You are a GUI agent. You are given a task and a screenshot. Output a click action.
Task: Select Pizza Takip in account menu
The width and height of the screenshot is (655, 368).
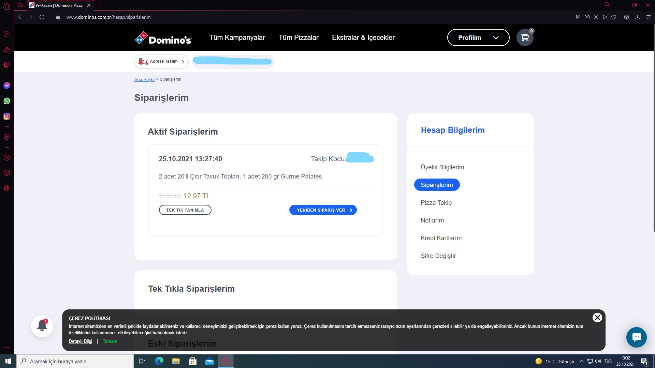436,203
